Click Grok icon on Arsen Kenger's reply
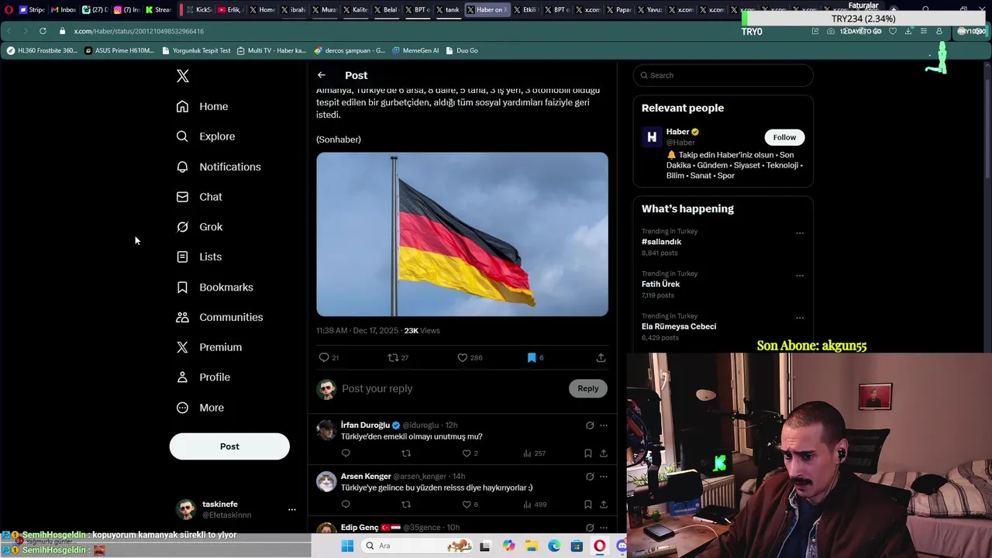Viewport: 992px width, 558px height. click(590, 477)
